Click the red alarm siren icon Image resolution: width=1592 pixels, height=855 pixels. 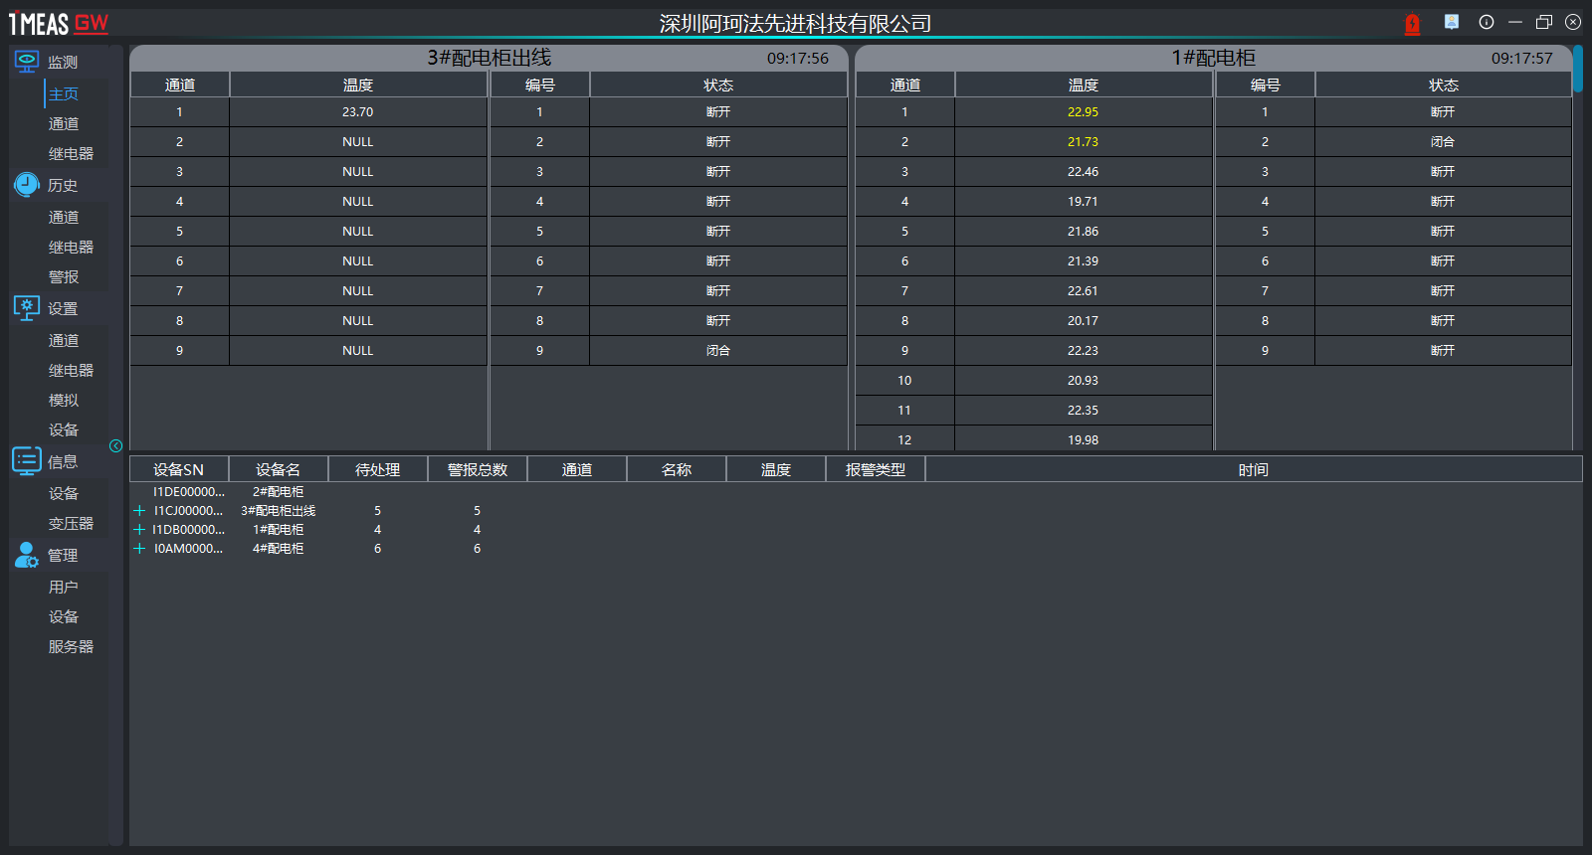[1412, 24]
